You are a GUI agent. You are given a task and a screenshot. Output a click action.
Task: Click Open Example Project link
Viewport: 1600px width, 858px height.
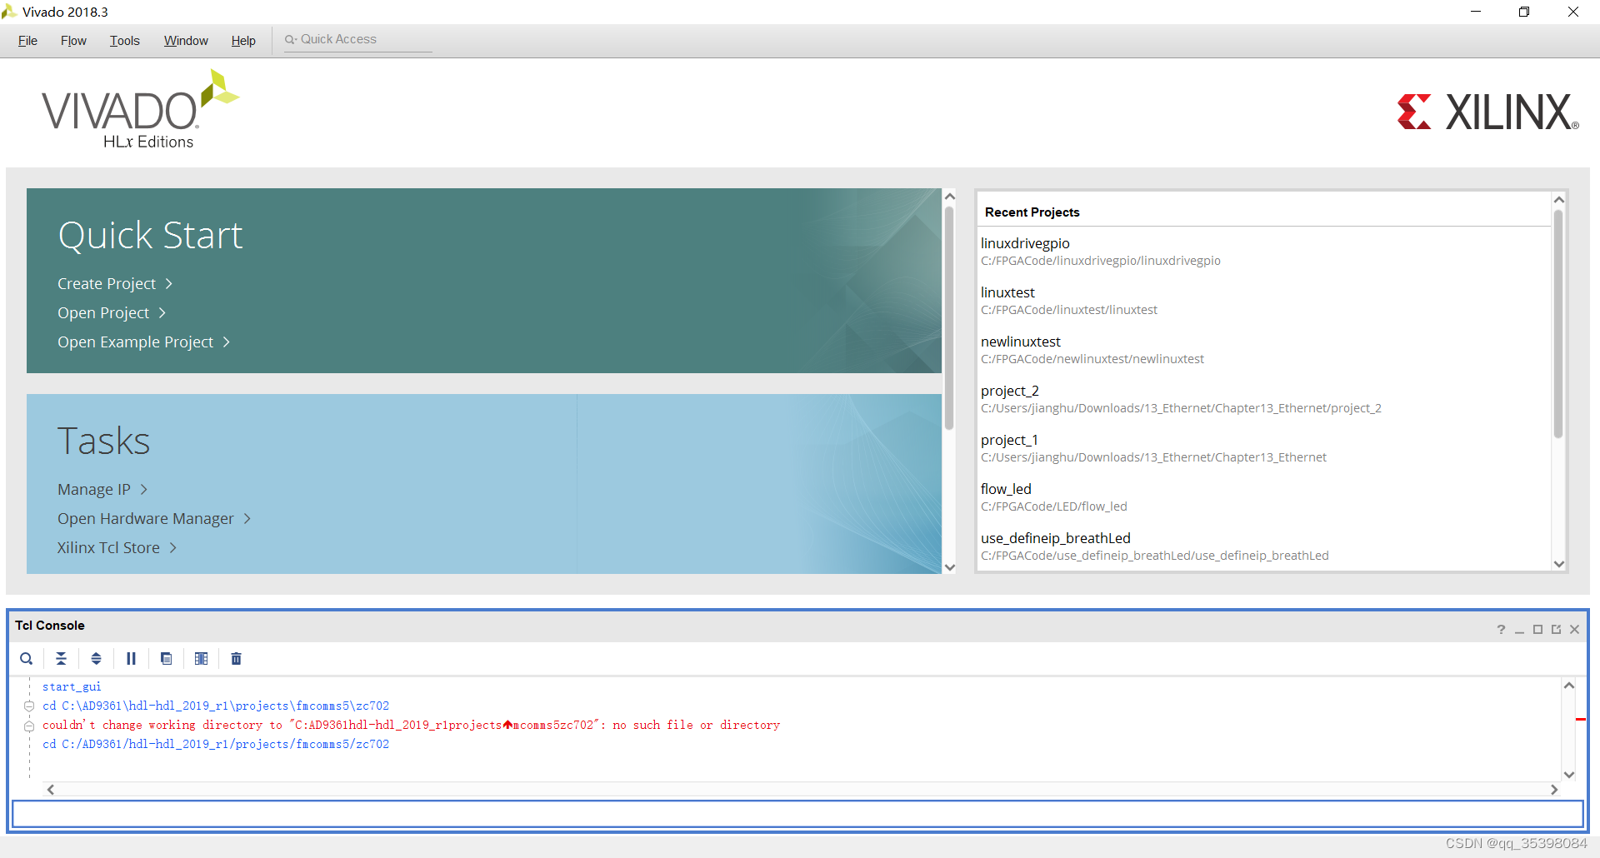[135, 342]
